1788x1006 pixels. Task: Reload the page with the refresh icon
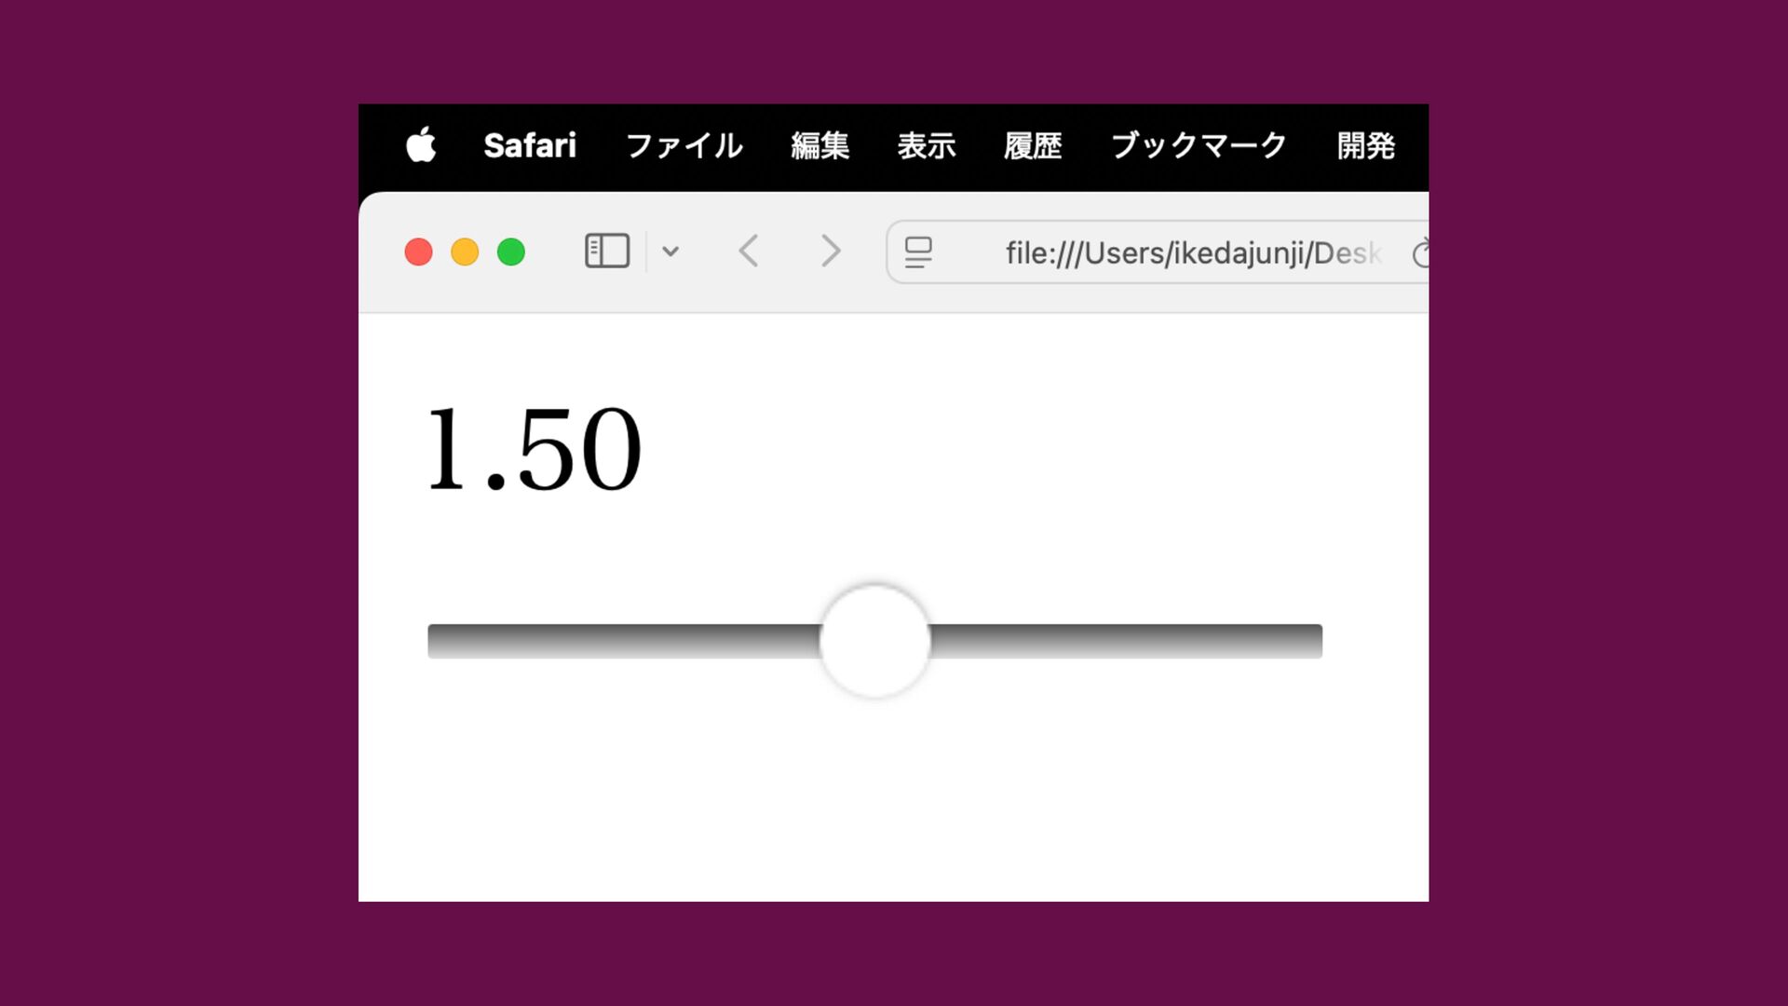1420,253
